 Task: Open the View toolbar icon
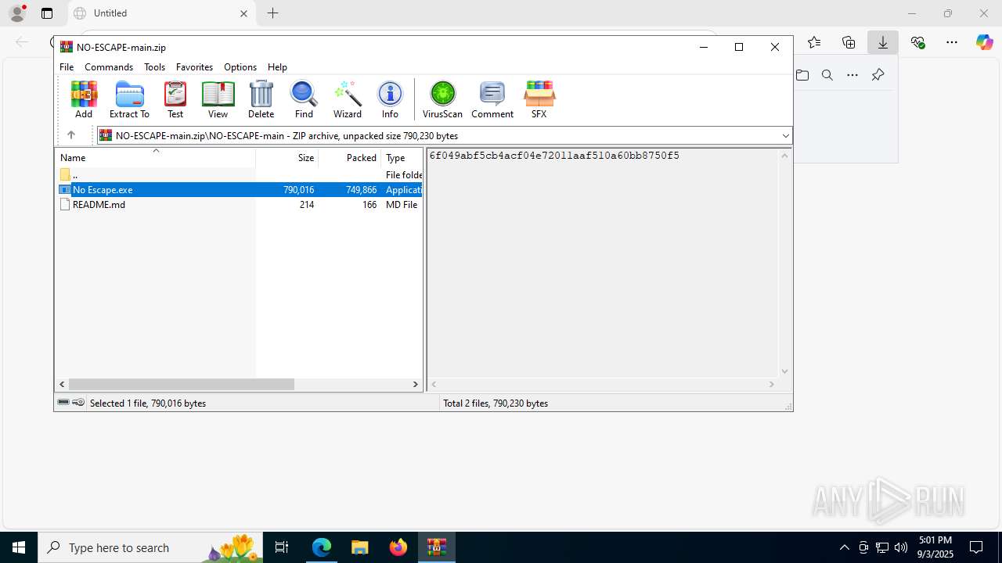218,99
